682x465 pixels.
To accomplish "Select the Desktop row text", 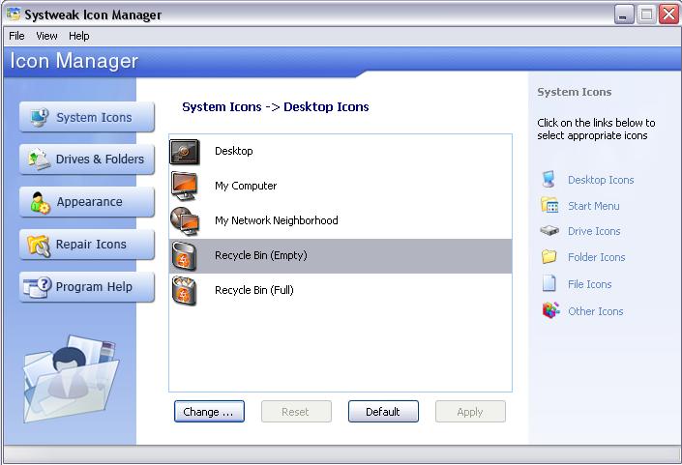I will 233,151.
